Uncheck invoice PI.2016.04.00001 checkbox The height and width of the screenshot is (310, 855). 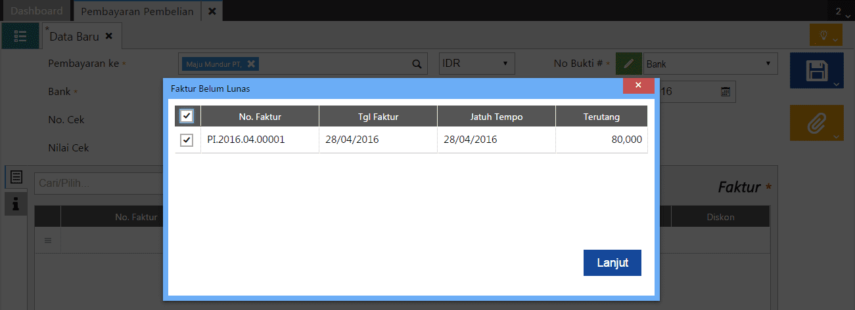(x=187, y=140)
